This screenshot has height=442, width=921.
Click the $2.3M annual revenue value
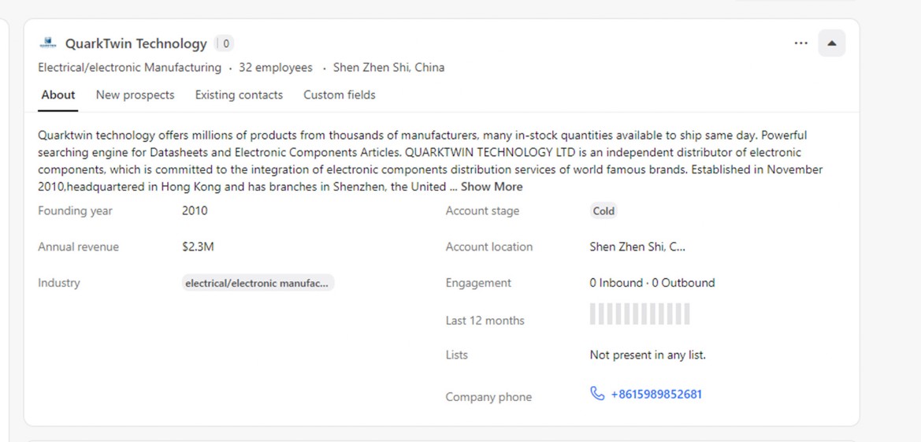click(198, 247)
